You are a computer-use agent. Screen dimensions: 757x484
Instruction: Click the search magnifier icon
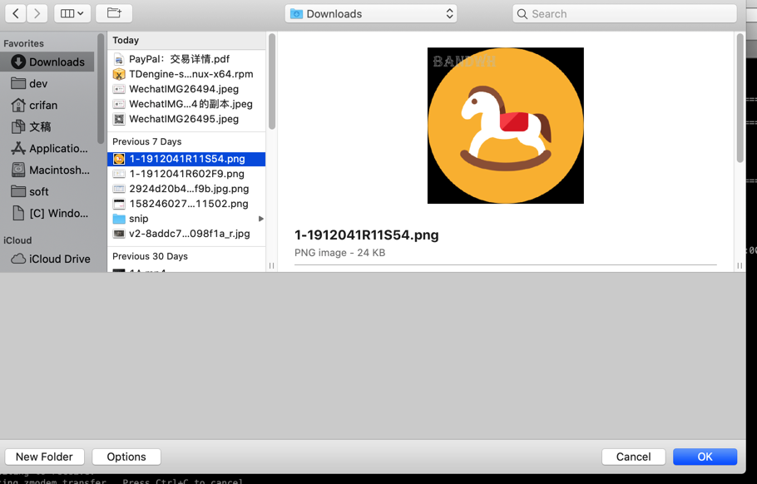(x=522, y=14)
